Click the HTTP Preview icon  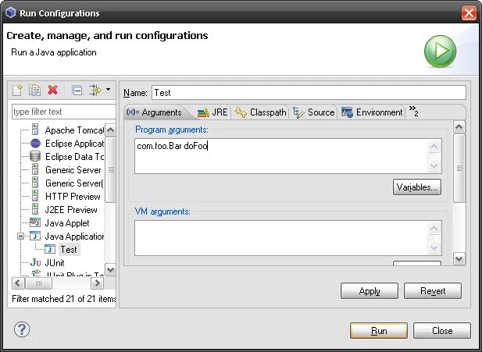pyautogui.click(x=35, y=196)
